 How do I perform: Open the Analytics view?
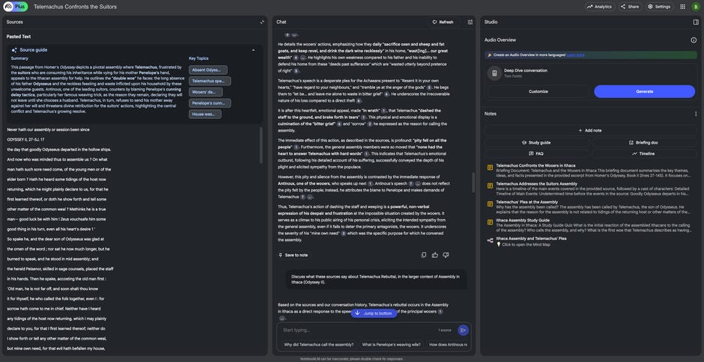coord(598,6)
